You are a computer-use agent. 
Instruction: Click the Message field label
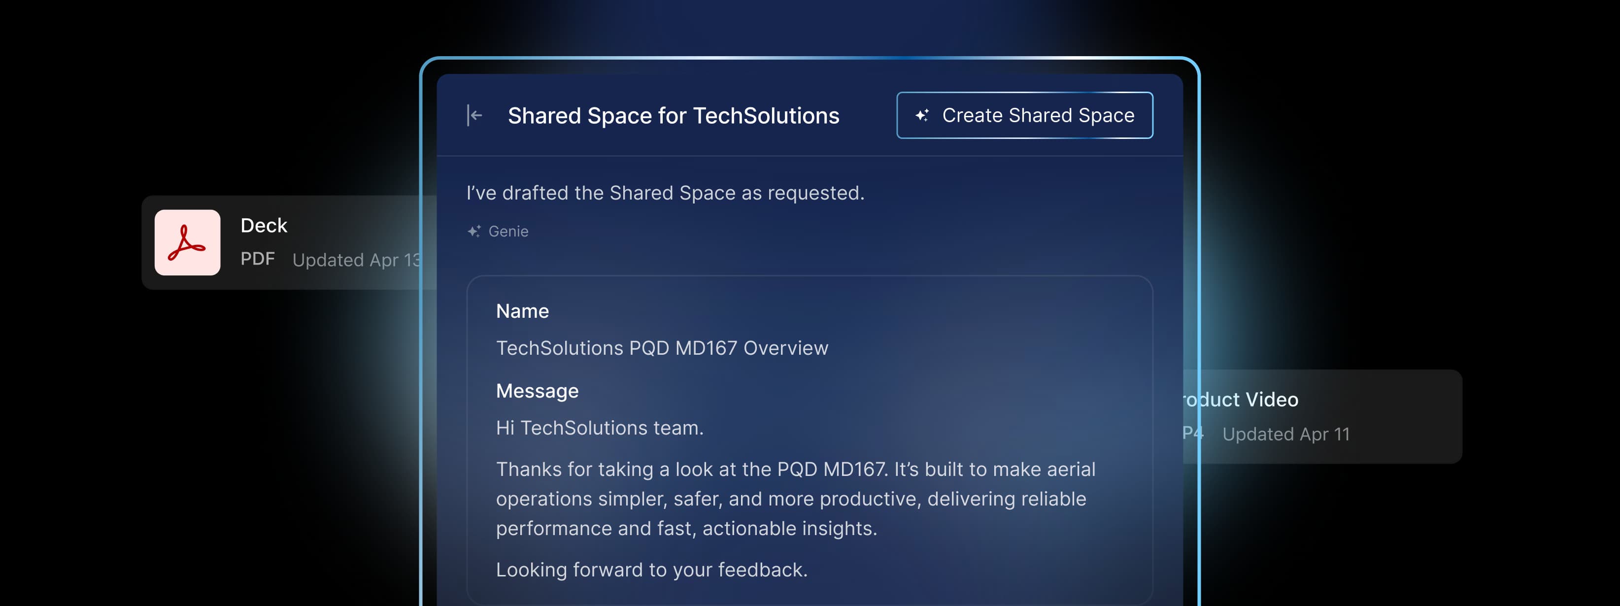pyautogui.click(x=537, y=391)
